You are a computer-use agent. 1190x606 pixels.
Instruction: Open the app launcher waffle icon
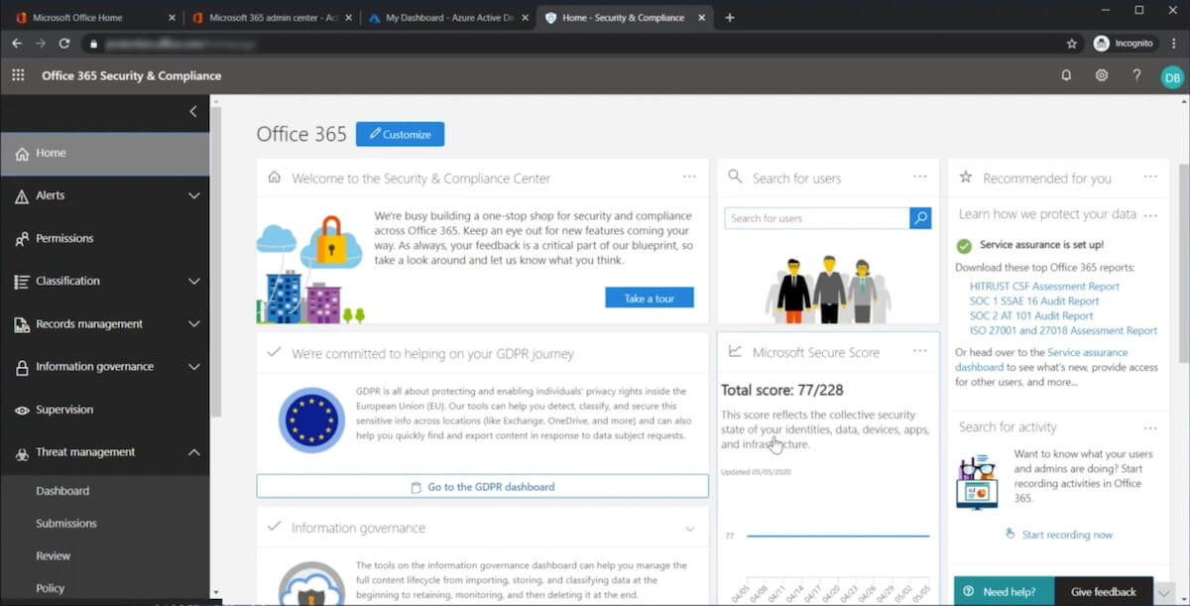click(18, 75)
